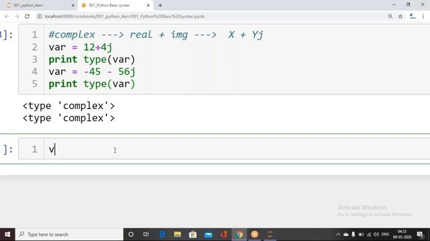Click inside the empty code cell containing v
430x241 pixels.
click(x=224, y=149)
